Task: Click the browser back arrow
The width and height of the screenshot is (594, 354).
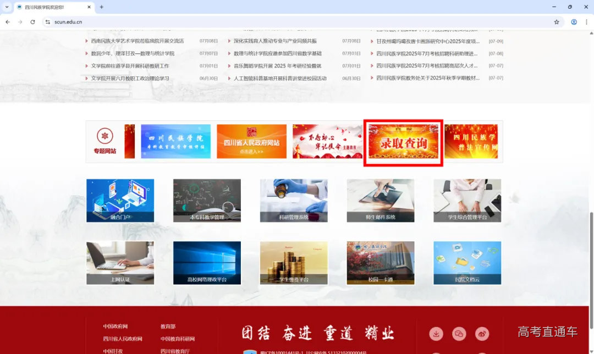Action: tap(8, 22)
